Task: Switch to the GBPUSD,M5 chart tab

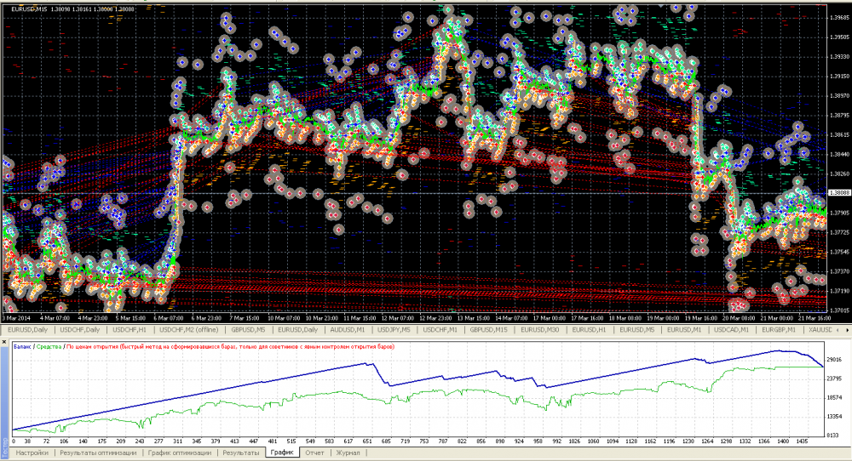Action: (248, 330)
